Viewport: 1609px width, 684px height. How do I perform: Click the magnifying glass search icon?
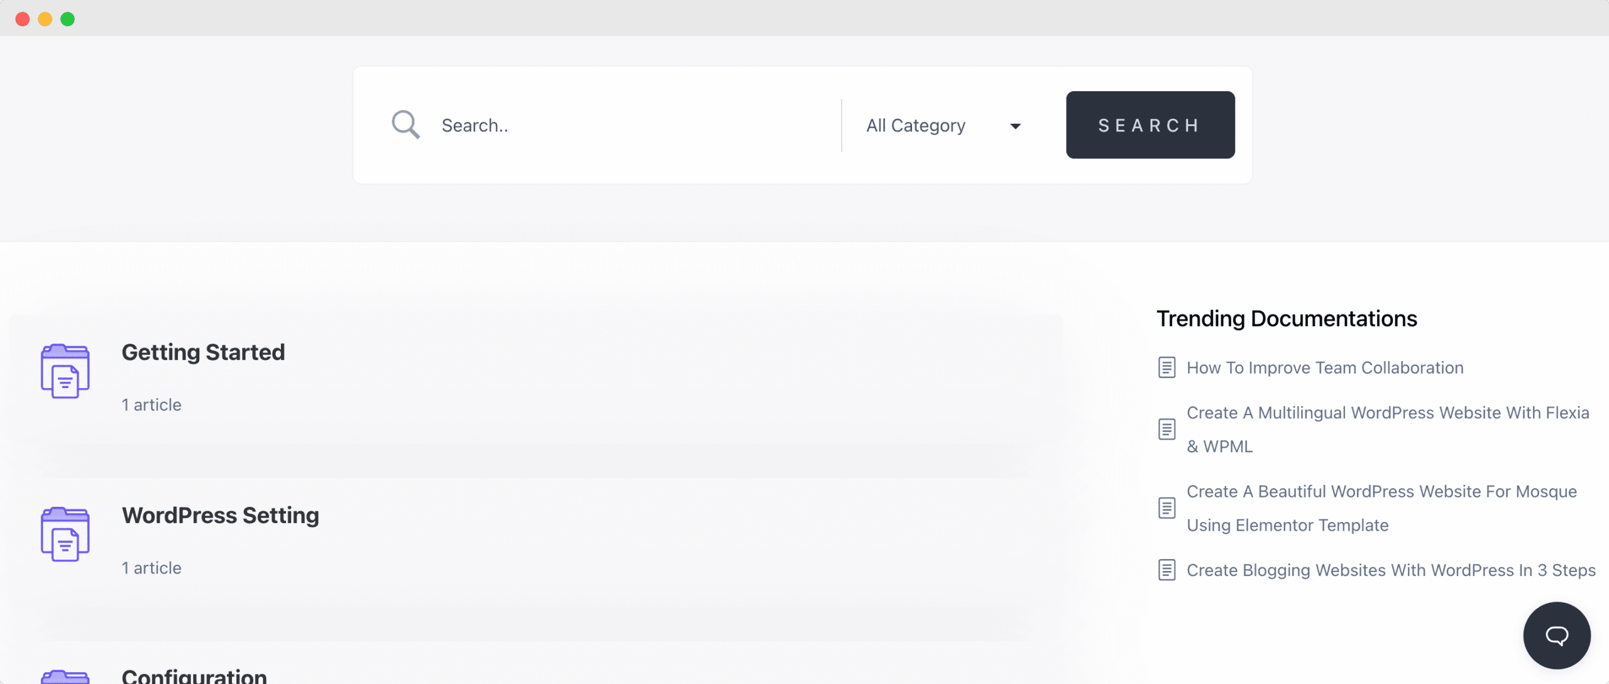coord(405,124)
